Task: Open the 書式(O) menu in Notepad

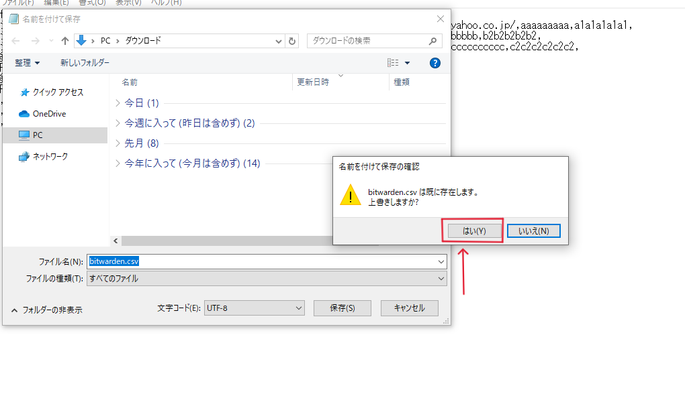Action: click(92, 3)
